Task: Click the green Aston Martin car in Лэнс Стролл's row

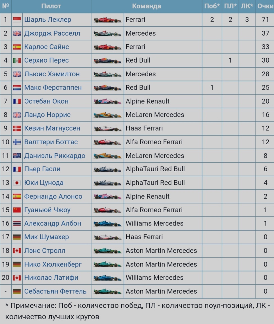Action: [108, 251]
